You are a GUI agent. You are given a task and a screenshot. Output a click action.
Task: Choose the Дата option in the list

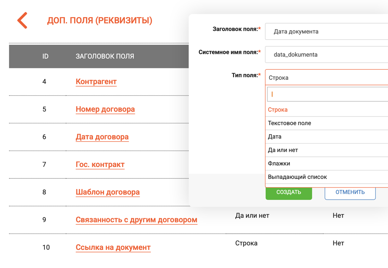[x=326, y=137]
